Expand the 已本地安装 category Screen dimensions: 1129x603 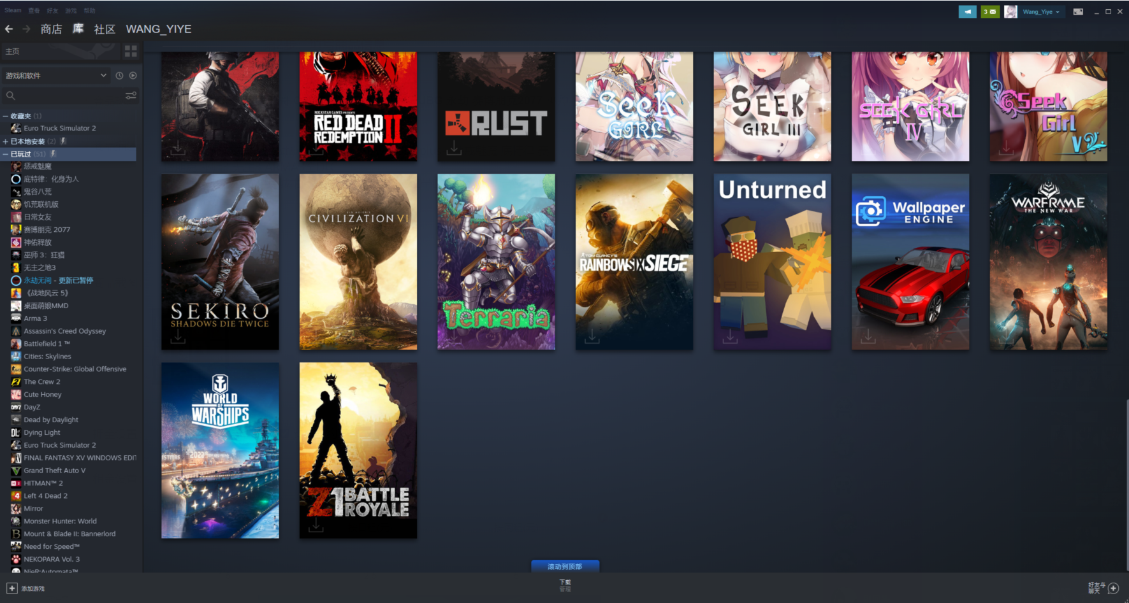[x=5, y=141]
